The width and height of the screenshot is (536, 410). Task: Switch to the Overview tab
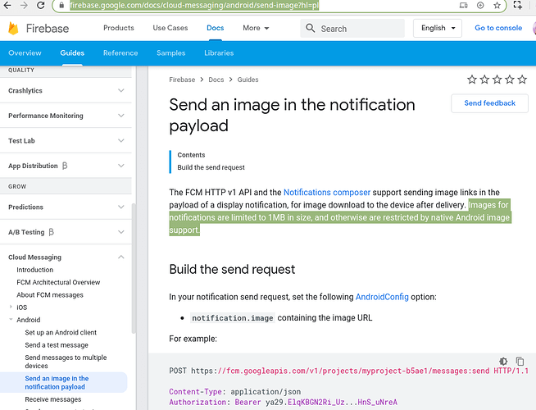25,53
